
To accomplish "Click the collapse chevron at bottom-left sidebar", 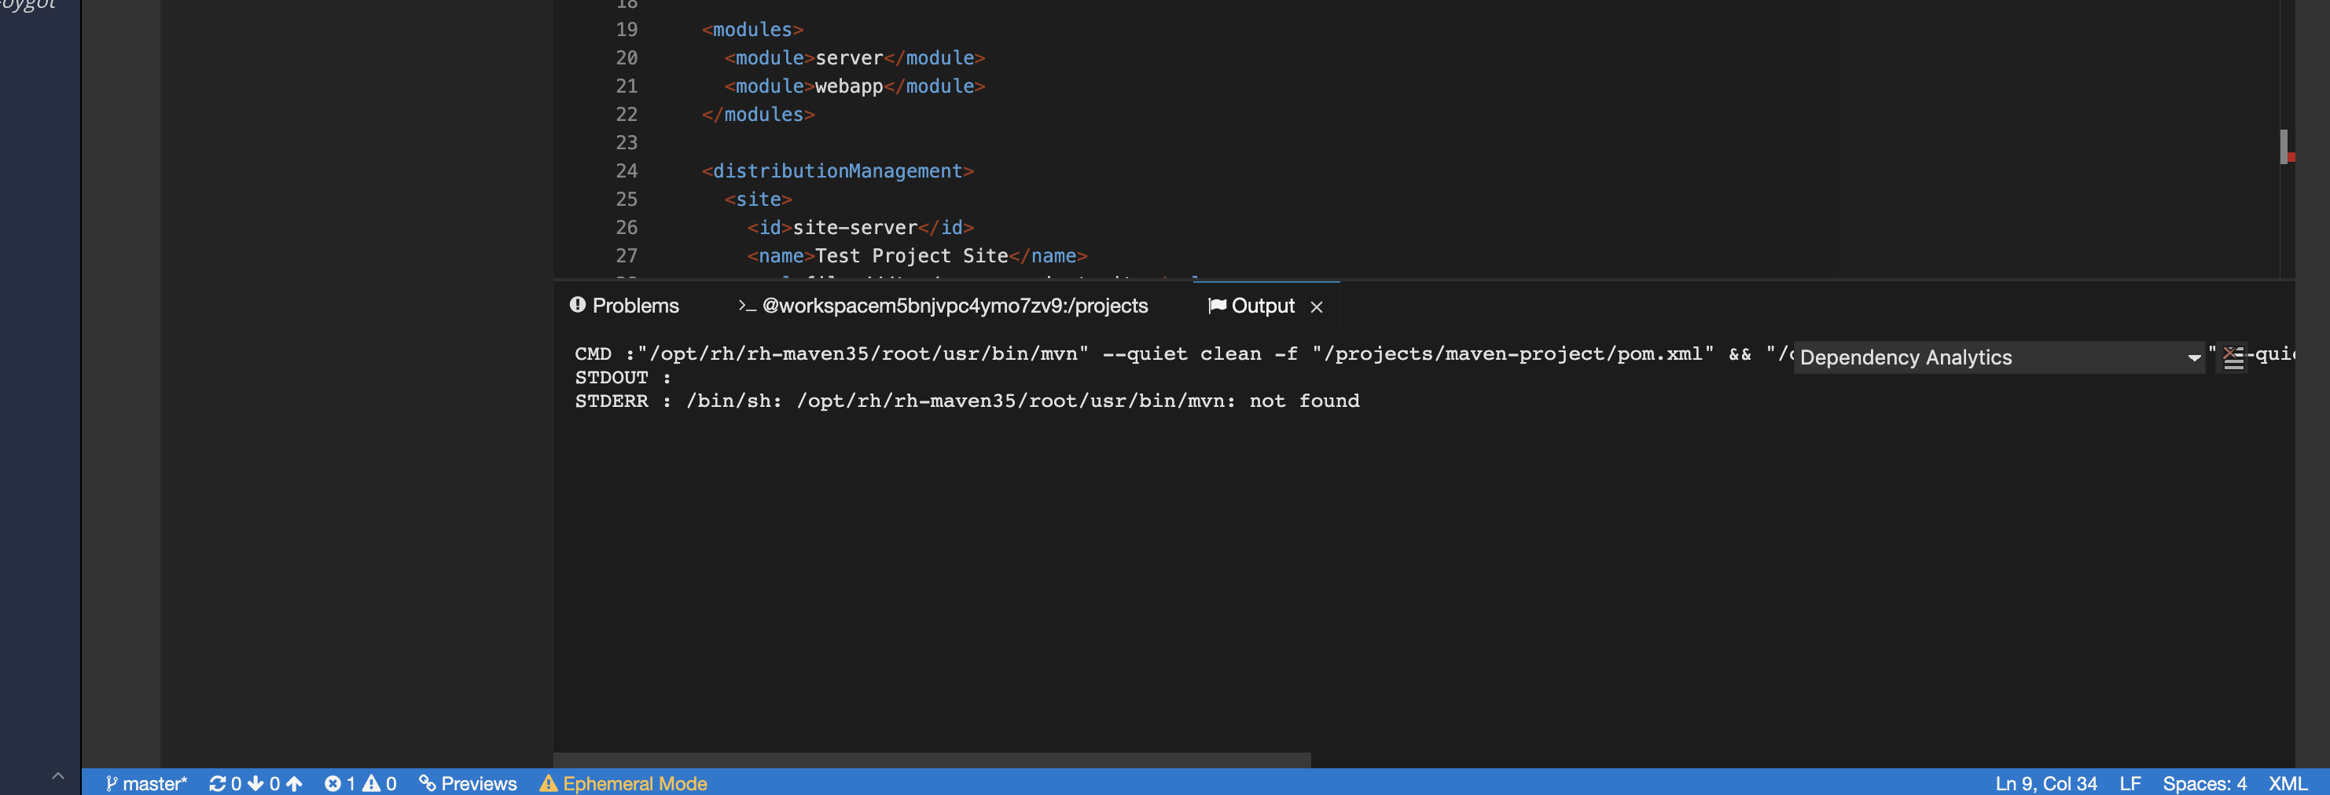I will coord(58,775).
